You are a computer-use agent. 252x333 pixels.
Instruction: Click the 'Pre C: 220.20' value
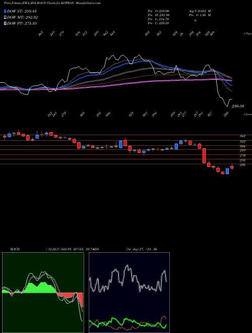tap(158, 23)
